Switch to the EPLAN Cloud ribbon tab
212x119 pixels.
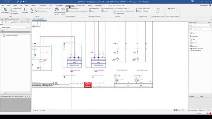(x=80, y=5)
